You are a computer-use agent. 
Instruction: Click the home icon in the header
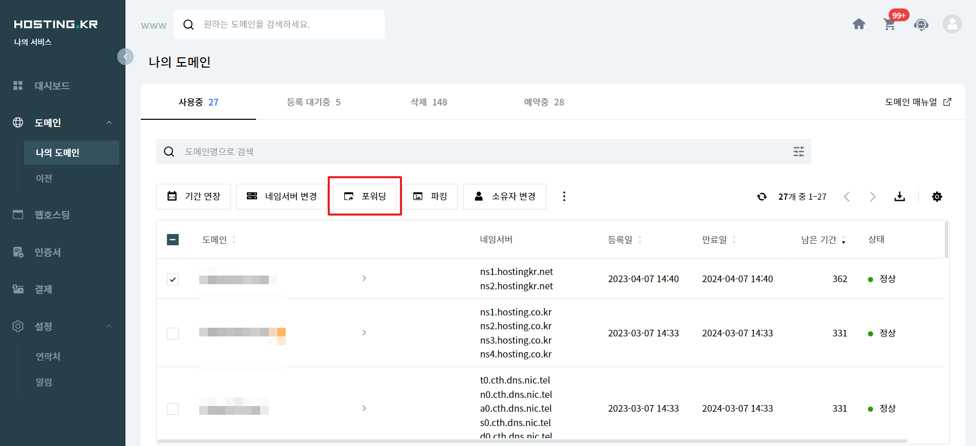tap(859, 24)
